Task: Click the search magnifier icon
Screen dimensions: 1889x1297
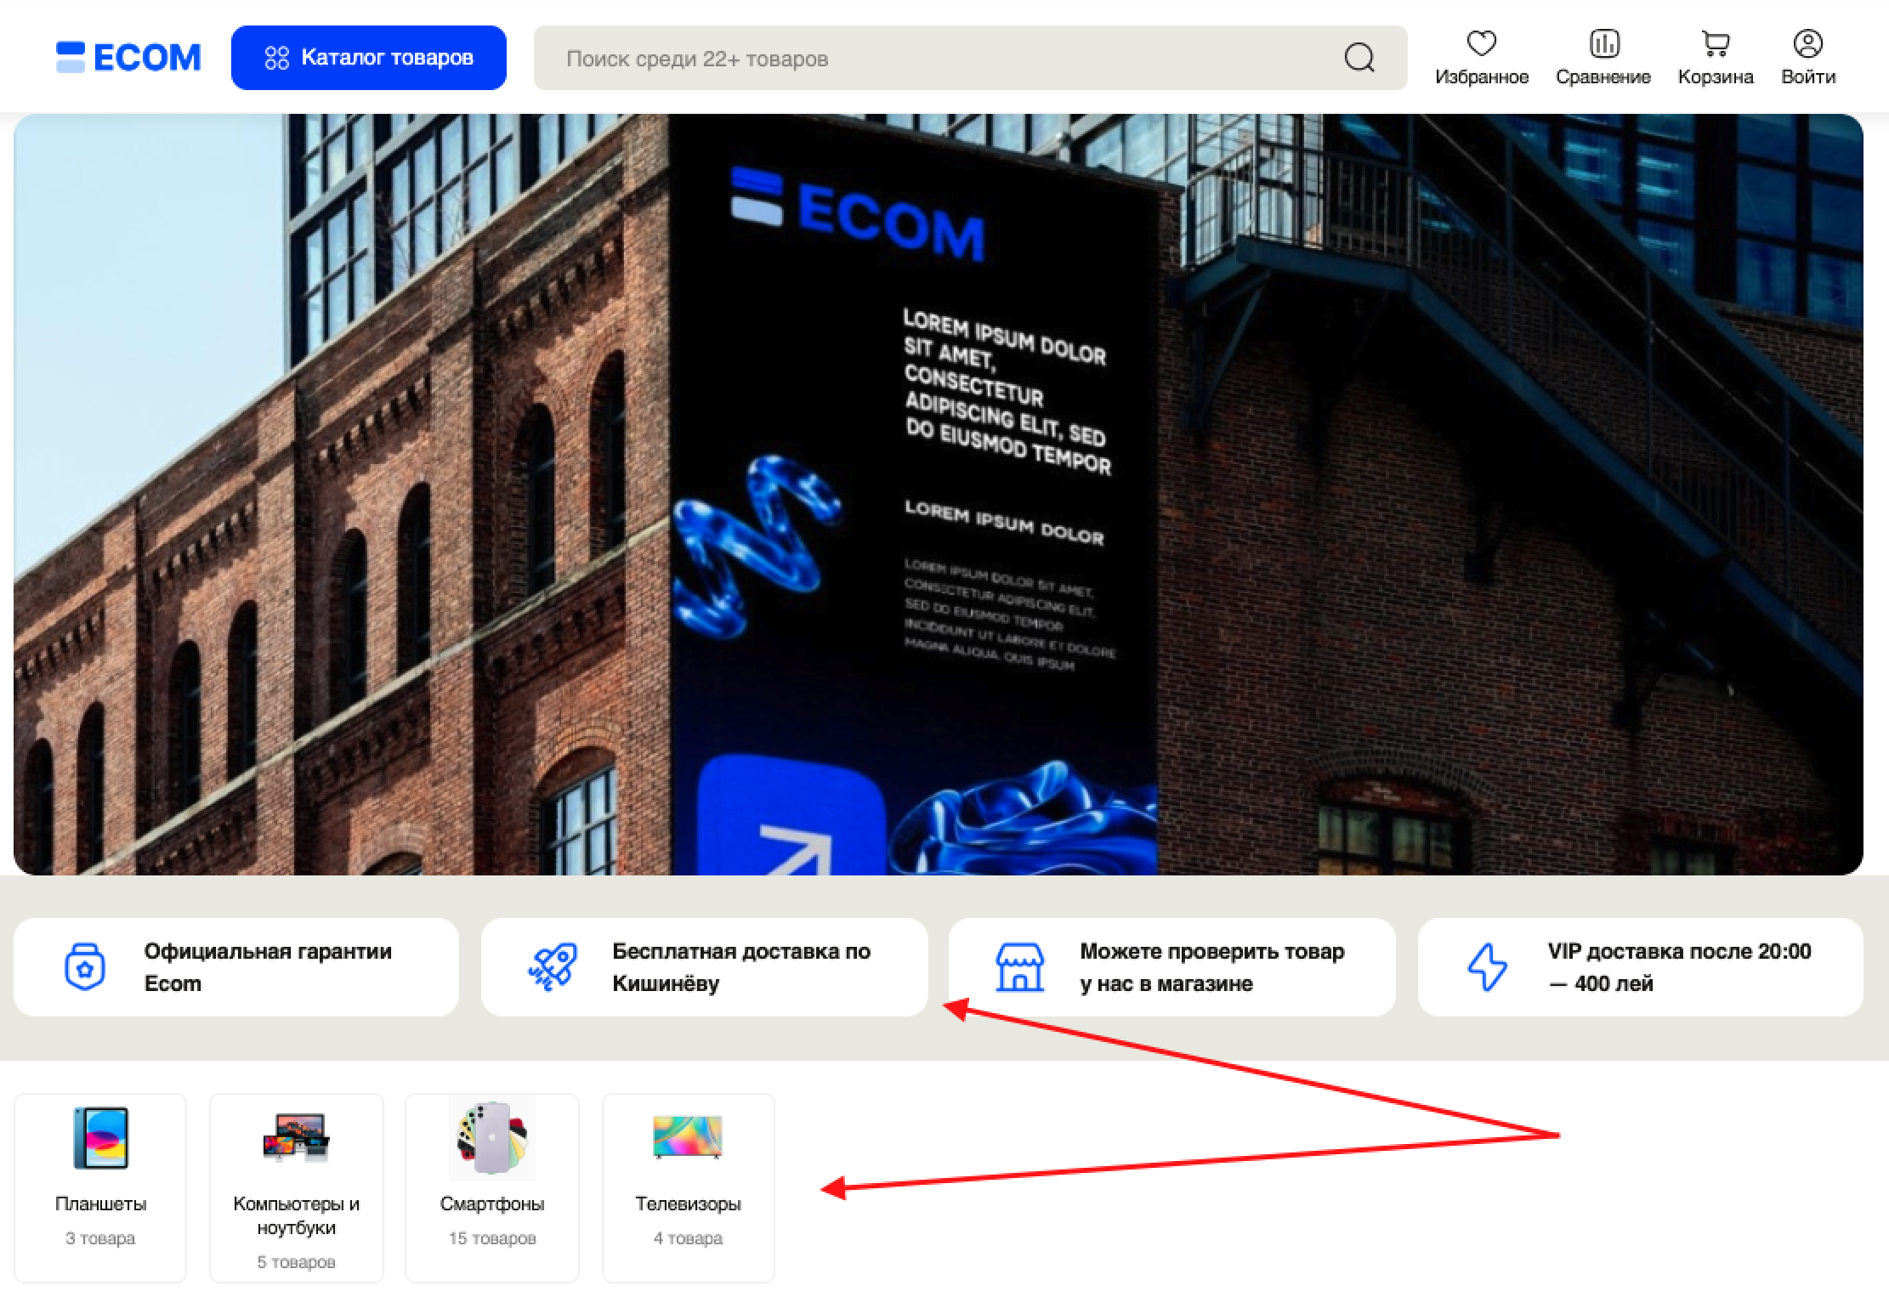Action: point(1359,58)
